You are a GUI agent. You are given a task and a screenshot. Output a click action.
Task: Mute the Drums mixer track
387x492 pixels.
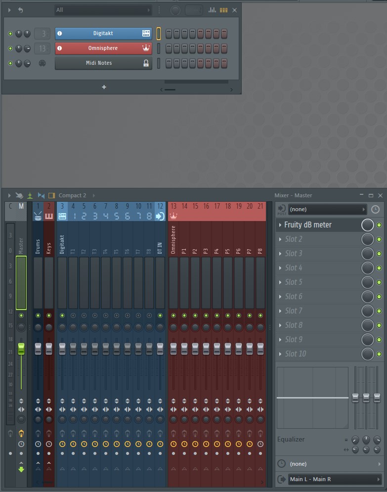38,315
